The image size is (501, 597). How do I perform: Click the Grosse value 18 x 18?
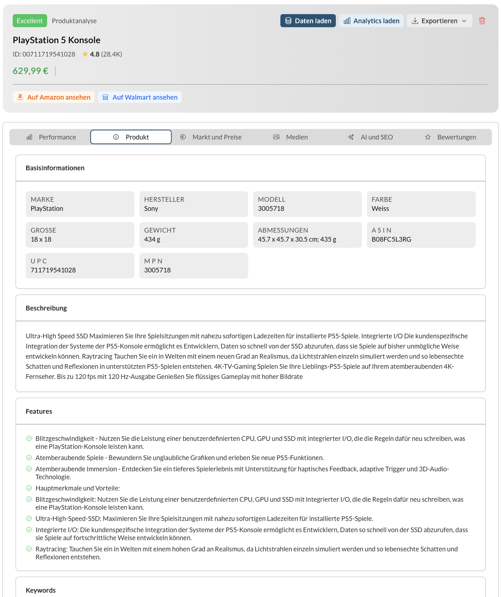pos(41,239)
